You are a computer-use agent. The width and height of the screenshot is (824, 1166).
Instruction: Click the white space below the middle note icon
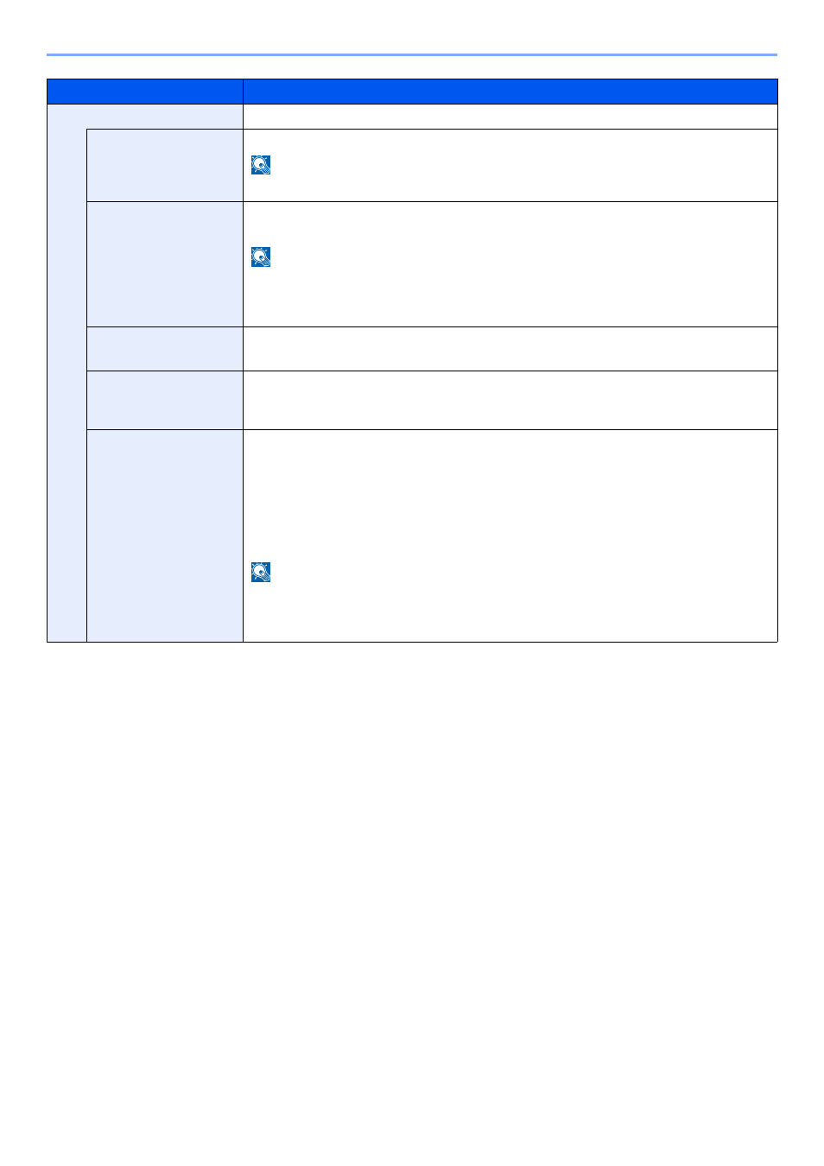(x=510, y=297)
